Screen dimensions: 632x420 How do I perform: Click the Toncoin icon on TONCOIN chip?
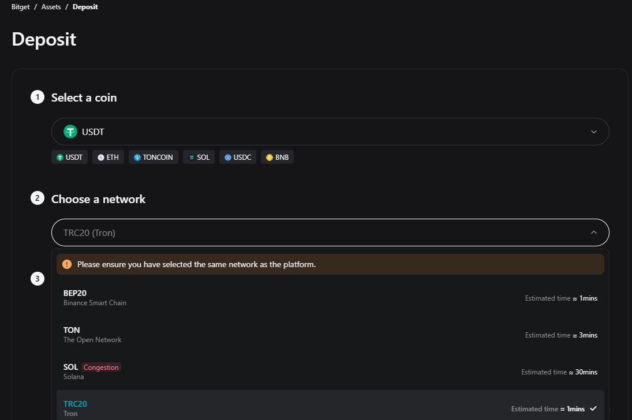pos(137,157)
